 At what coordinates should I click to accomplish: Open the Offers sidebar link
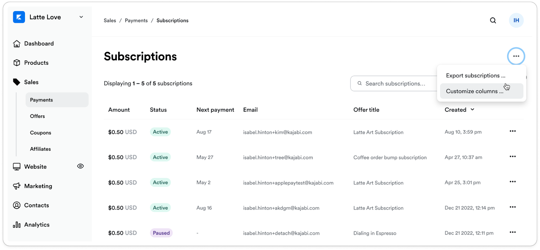37,116
